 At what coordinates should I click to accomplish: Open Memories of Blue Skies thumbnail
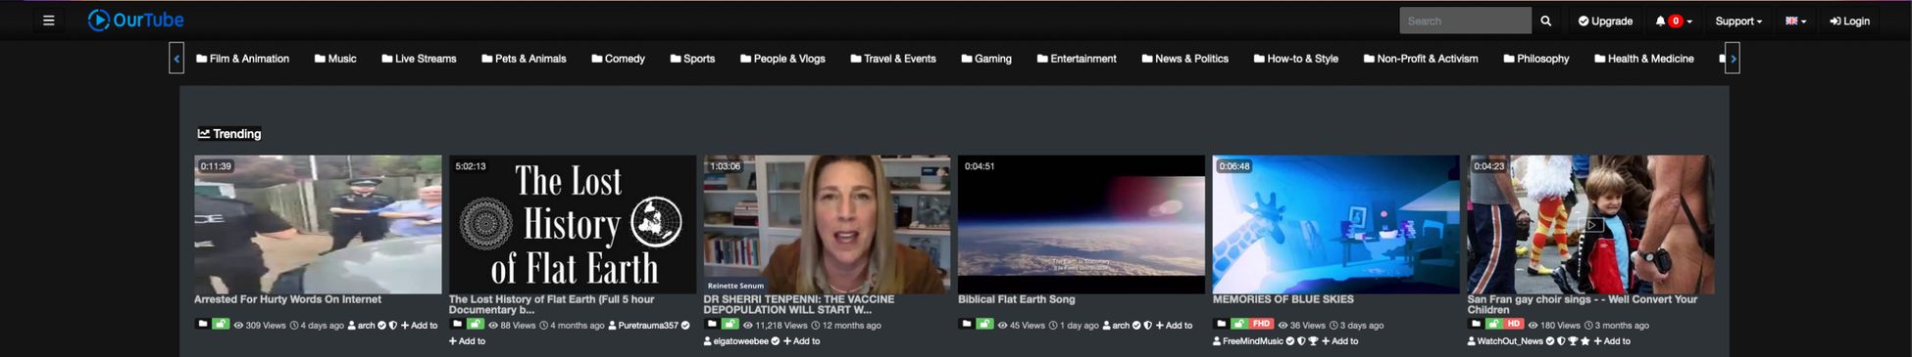(1336, 224)
